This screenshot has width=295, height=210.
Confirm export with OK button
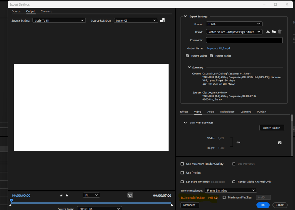(263, 205)
